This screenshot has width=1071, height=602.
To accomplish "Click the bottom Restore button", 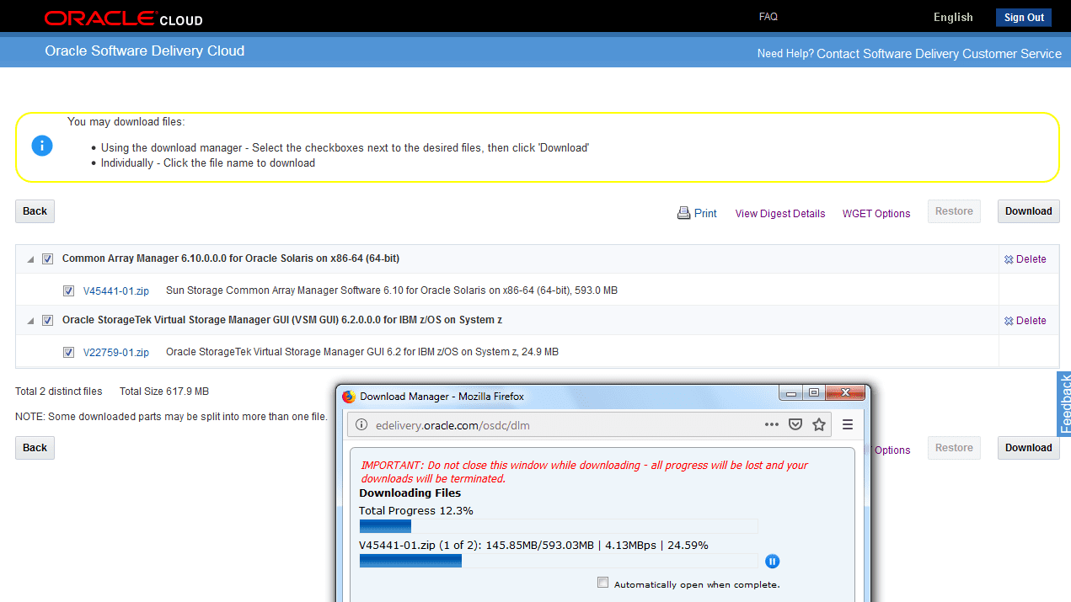I will point(954,448).
